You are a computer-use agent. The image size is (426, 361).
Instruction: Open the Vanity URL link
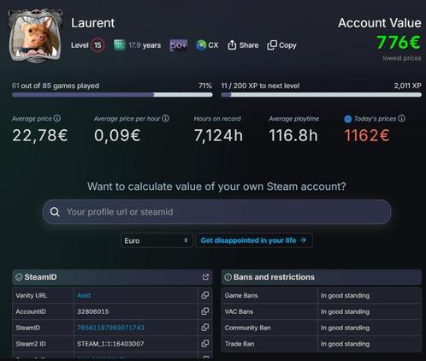tap(84, 295)
